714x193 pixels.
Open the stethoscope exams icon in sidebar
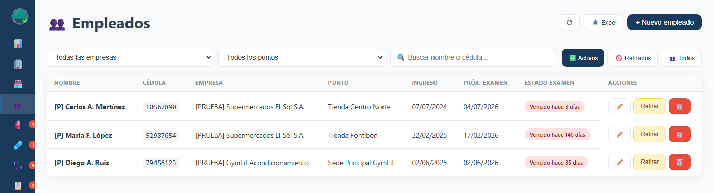(x=18, y=166)
